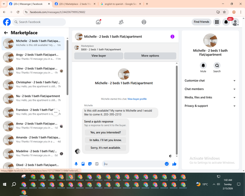Open Chrome's three-dot menu

click(241, 12)
